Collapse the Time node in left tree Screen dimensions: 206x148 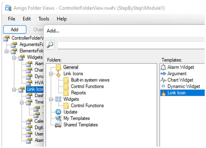pos(22,102)
